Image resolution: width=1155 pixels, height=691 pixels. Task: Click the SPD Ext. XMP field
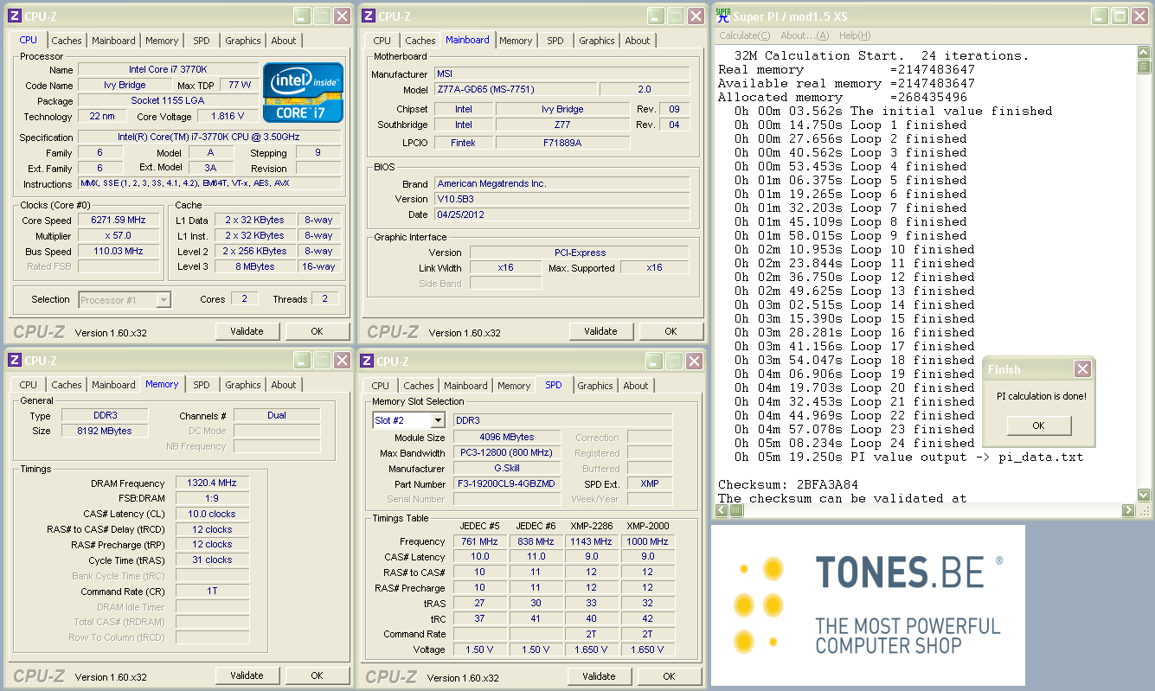coord(650,484)
